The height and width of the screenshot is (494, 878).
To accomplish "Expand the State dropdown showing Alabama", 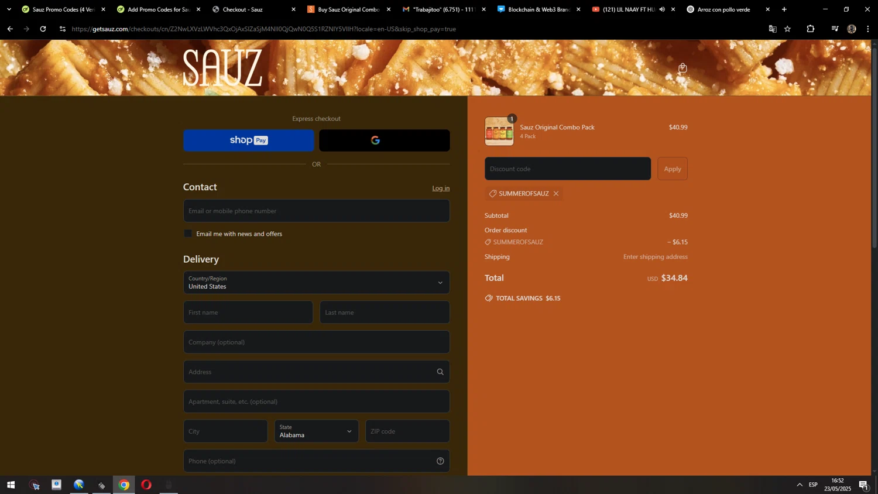I will [x=317, y=431].
